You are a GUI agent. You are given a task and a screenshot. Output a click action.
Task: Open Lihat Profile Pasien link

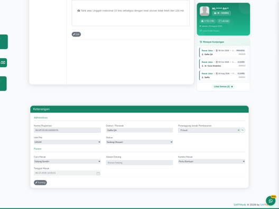[x=209, y=31]
